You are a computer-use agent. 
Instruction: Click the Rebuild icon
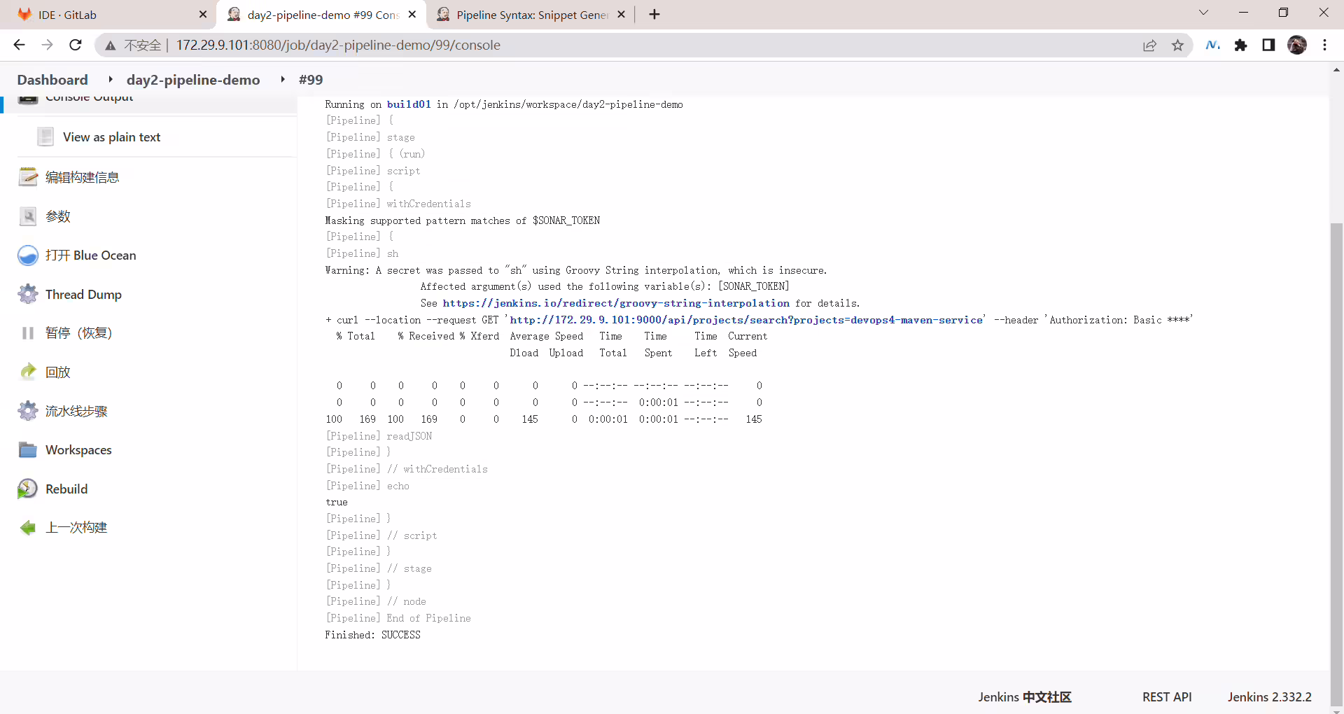pos(28,489)
